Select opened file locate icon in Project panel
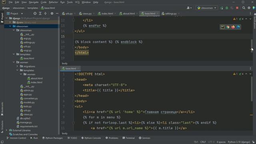Screen dimensions: 256x144 coord(35,14)
